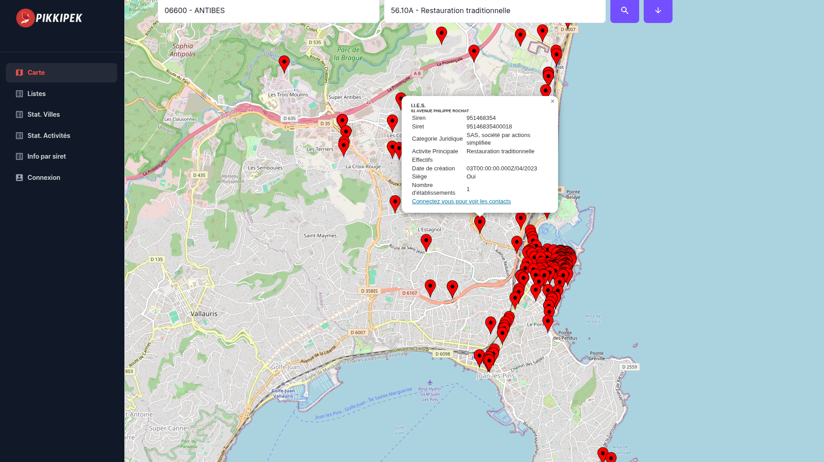Click the Info par siret icon
The height and width of the screenshot is (462, 824).
(19, 156)
